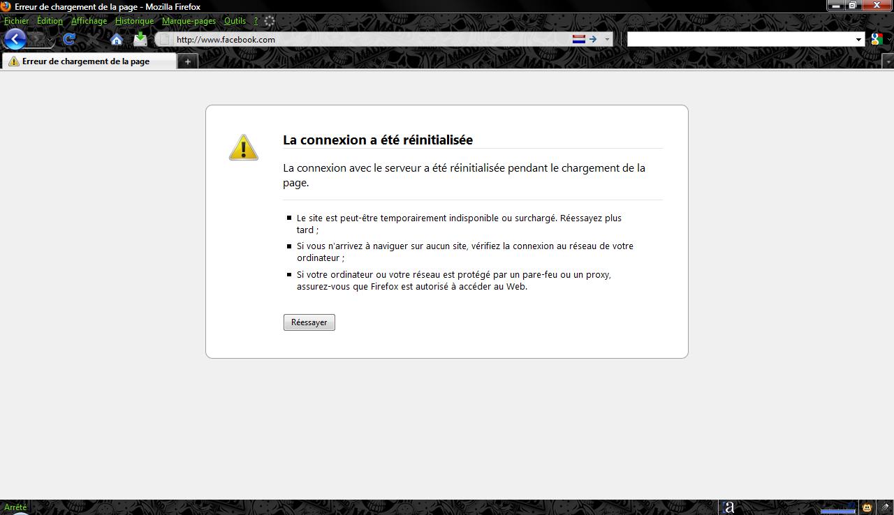Open a new tab with the plus button
Screen dimensions: 894x515
point(187,61)
